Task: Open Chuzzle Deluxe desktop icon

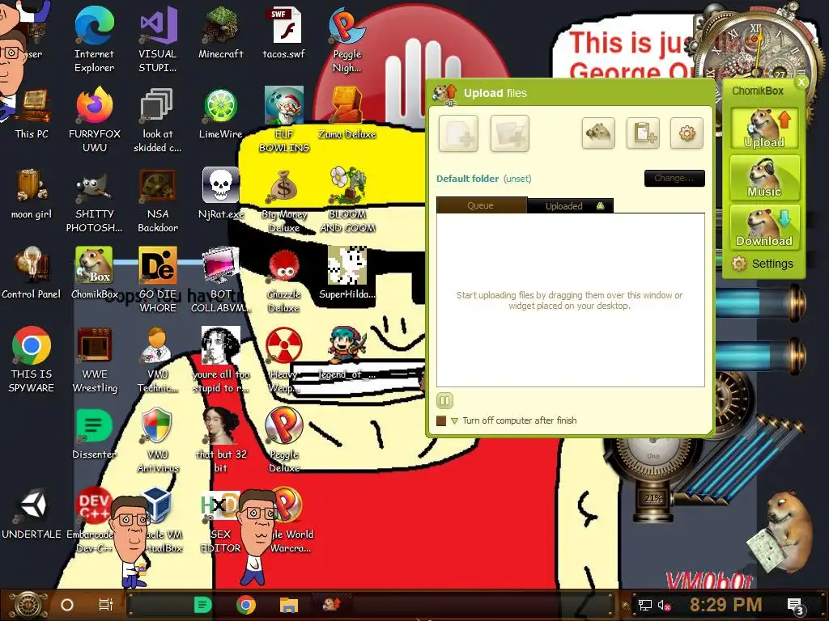Action: pos(284,280)
